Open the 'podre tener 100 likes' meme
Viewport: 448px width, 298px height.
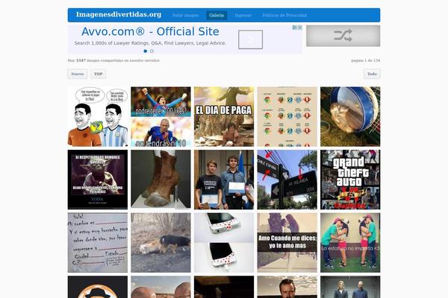[161, 117]
